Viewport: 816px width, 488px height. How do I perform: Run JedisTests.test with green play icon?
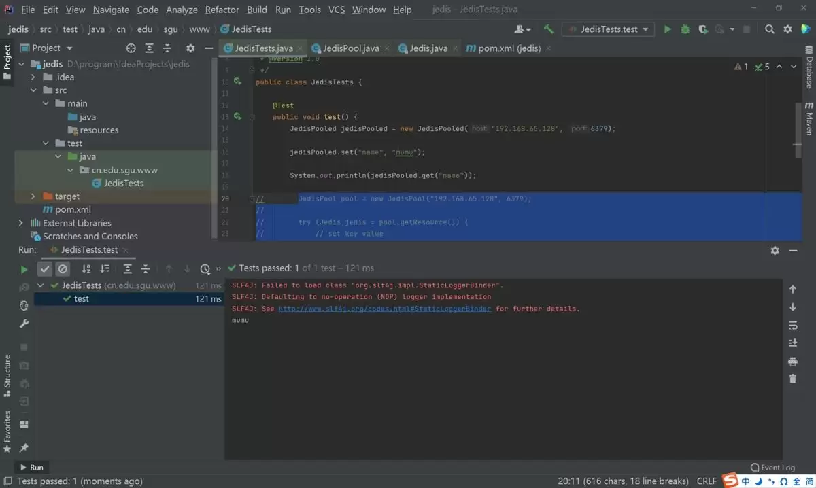coord(667,29)
